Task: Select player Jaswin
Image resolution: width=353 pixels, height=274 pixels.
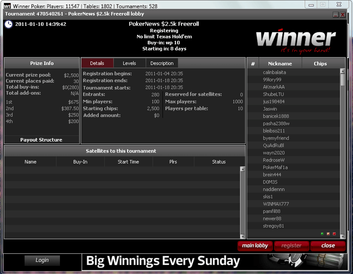Action: [x=293, y=109]
